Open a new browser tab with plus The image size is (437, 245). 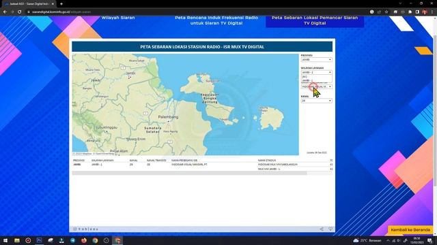pyautogui.click(x=61, y=4)
